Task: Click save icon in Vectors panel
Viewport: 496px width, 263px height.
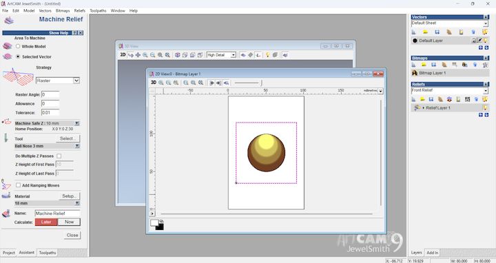Action: coord(437,32)
